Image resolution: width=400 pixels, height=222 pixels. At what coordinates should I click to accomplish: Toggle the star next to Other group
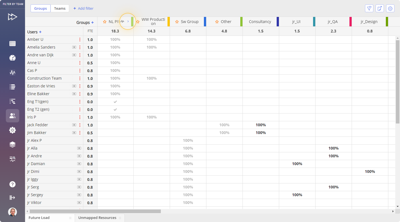pos(217,22)
